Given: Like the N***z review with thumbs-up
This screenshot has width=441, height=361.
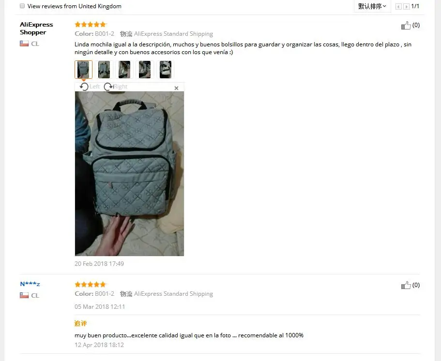Looking at the screenshot, I should click(406, 286).
